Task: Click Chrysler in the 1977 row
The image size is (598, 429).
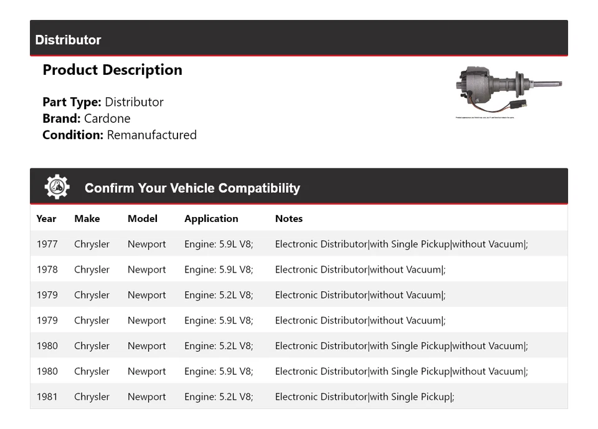Action: point(92,244)
